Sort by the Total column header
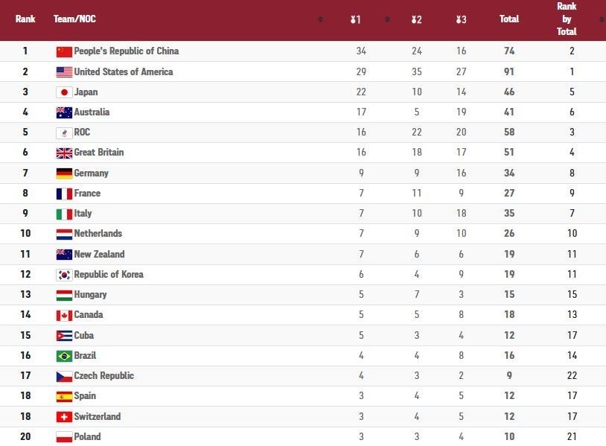 point(509,19)
